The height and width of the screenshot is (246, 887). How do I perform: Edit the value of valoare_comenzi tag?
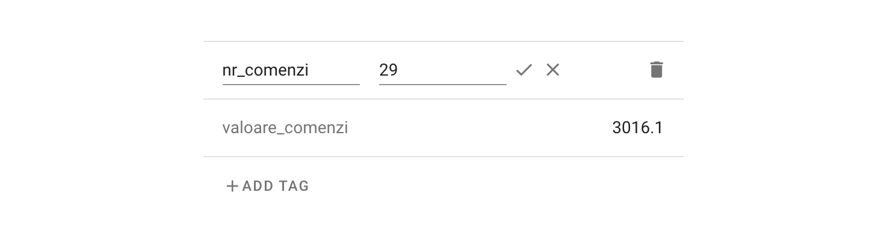click(637, 128)
